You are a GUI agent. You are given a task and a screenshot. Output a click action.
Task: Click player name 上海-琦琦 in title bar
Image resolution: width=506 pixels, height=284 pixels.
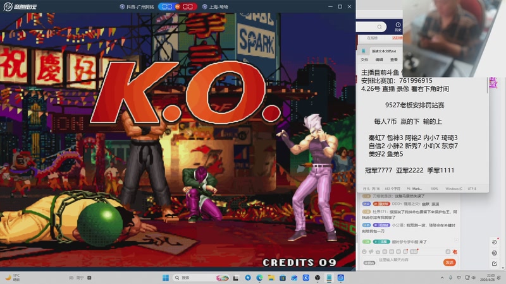(218, 7)
